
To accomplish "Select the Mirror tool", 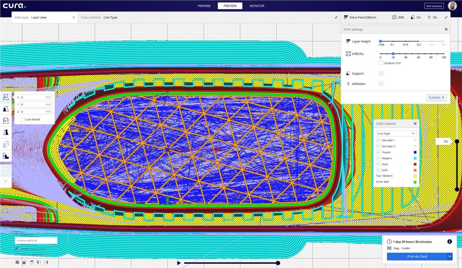I will pos(6,132).
